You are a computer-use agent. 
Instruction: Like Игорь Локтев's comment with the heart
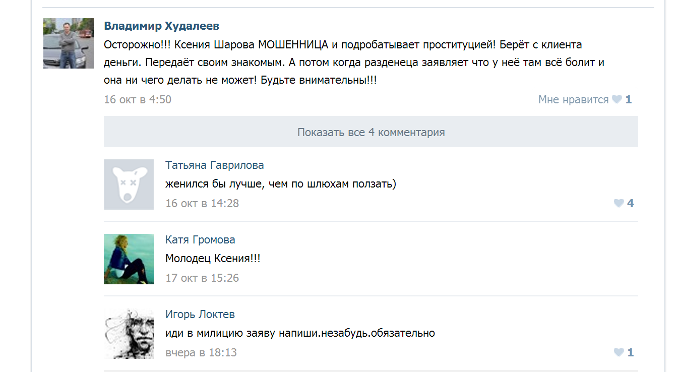618,352
